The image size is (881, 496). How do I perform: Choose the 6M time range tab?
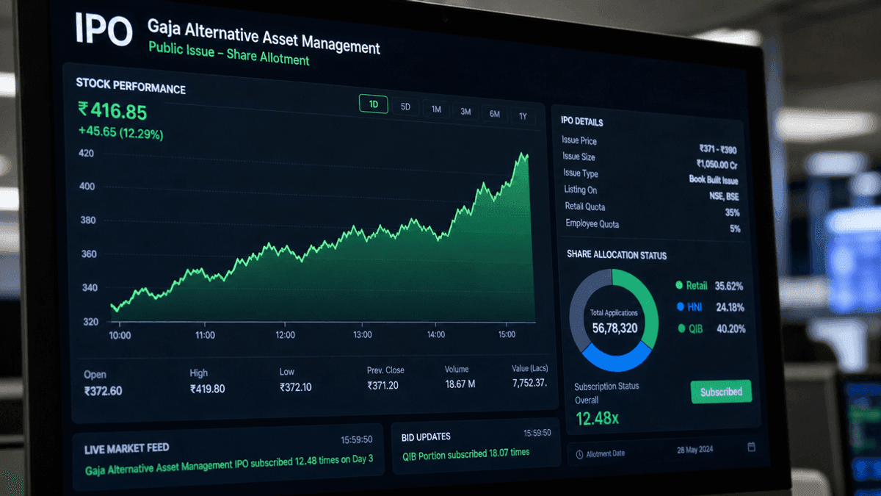(x=495, y=114)
